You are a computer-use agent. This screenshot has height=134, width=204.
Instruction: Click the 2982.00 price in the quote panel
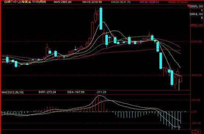point(196,25)
